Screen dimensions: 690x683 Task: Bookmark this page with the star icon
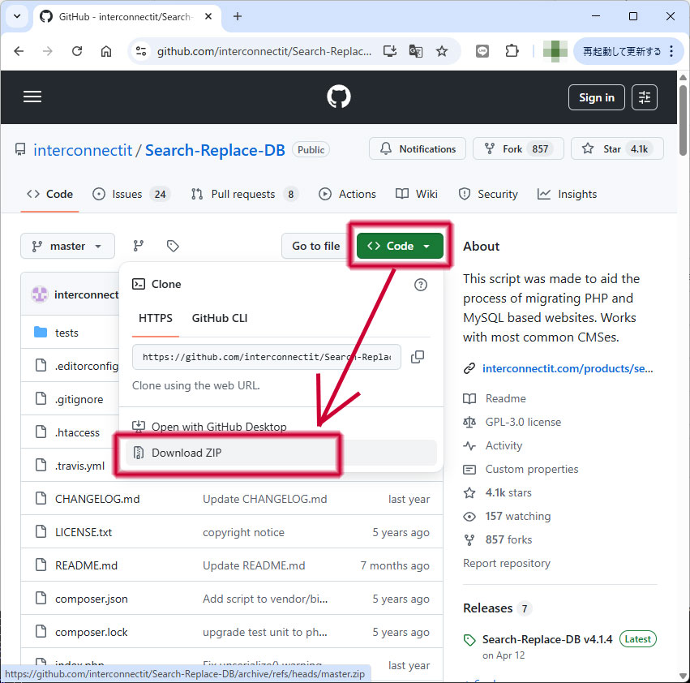(x=442, y=52)
